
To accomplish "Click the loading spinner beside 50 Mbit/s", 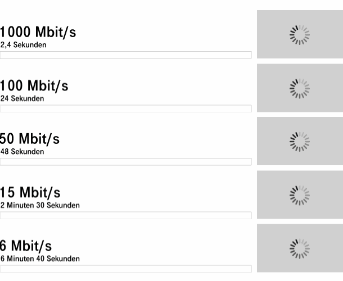I will 300,142.
